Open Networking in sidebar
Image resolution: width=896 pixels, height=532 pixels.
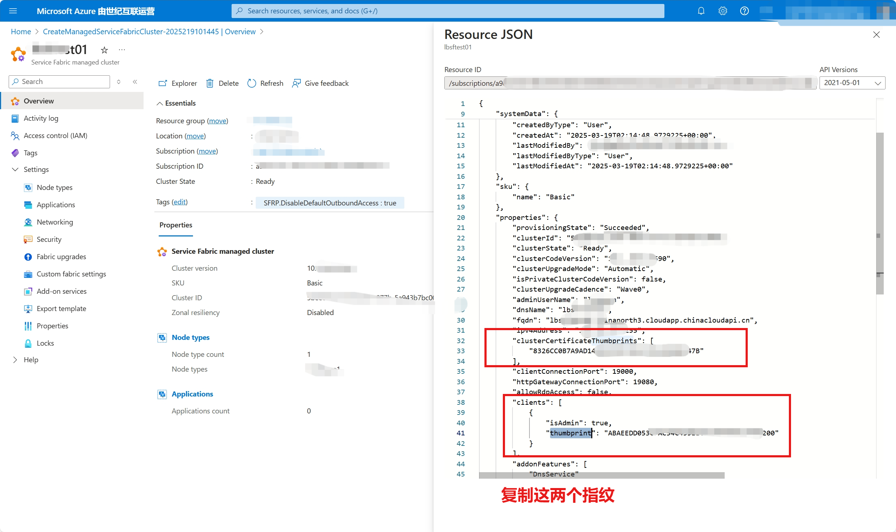coord(54,222)
